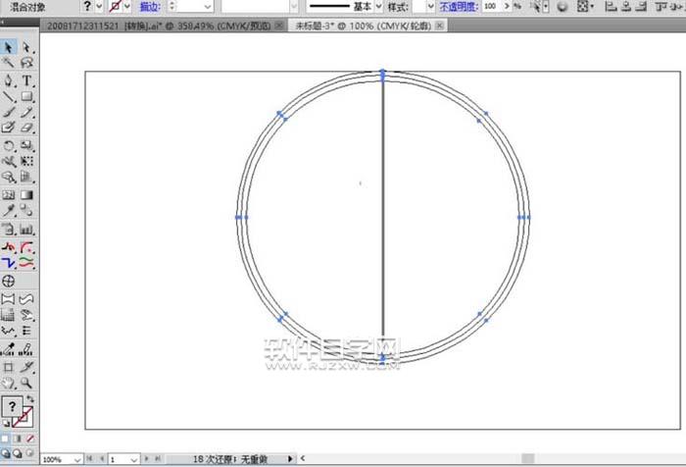Click the fill color swatch box

[11, 406]
